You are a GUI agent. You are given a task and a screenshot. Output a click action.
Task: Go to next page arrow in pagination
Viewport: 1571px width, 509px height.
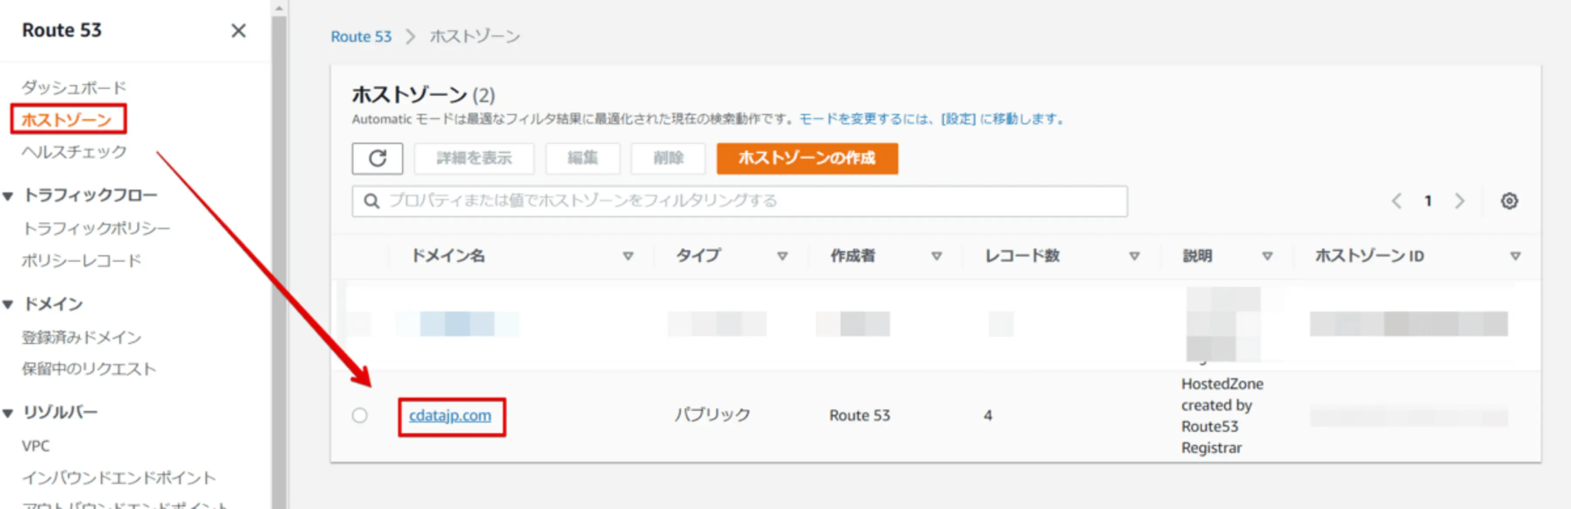pos(1459,201)
